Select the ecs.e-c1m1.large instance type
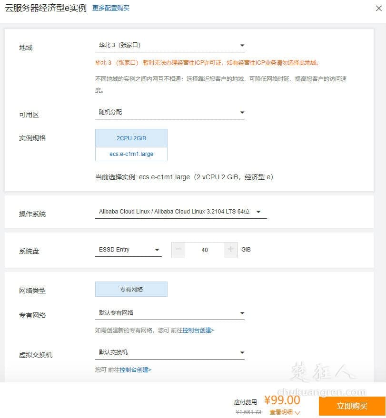The image size is (386, 418). (x=131, y=154)
